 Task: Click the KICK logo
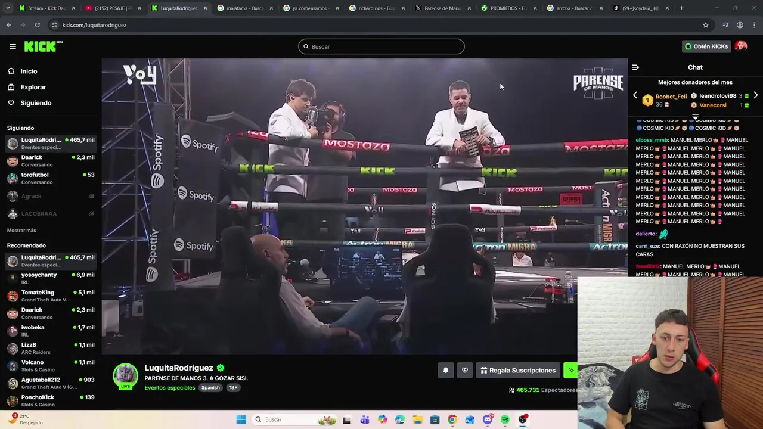43,46
